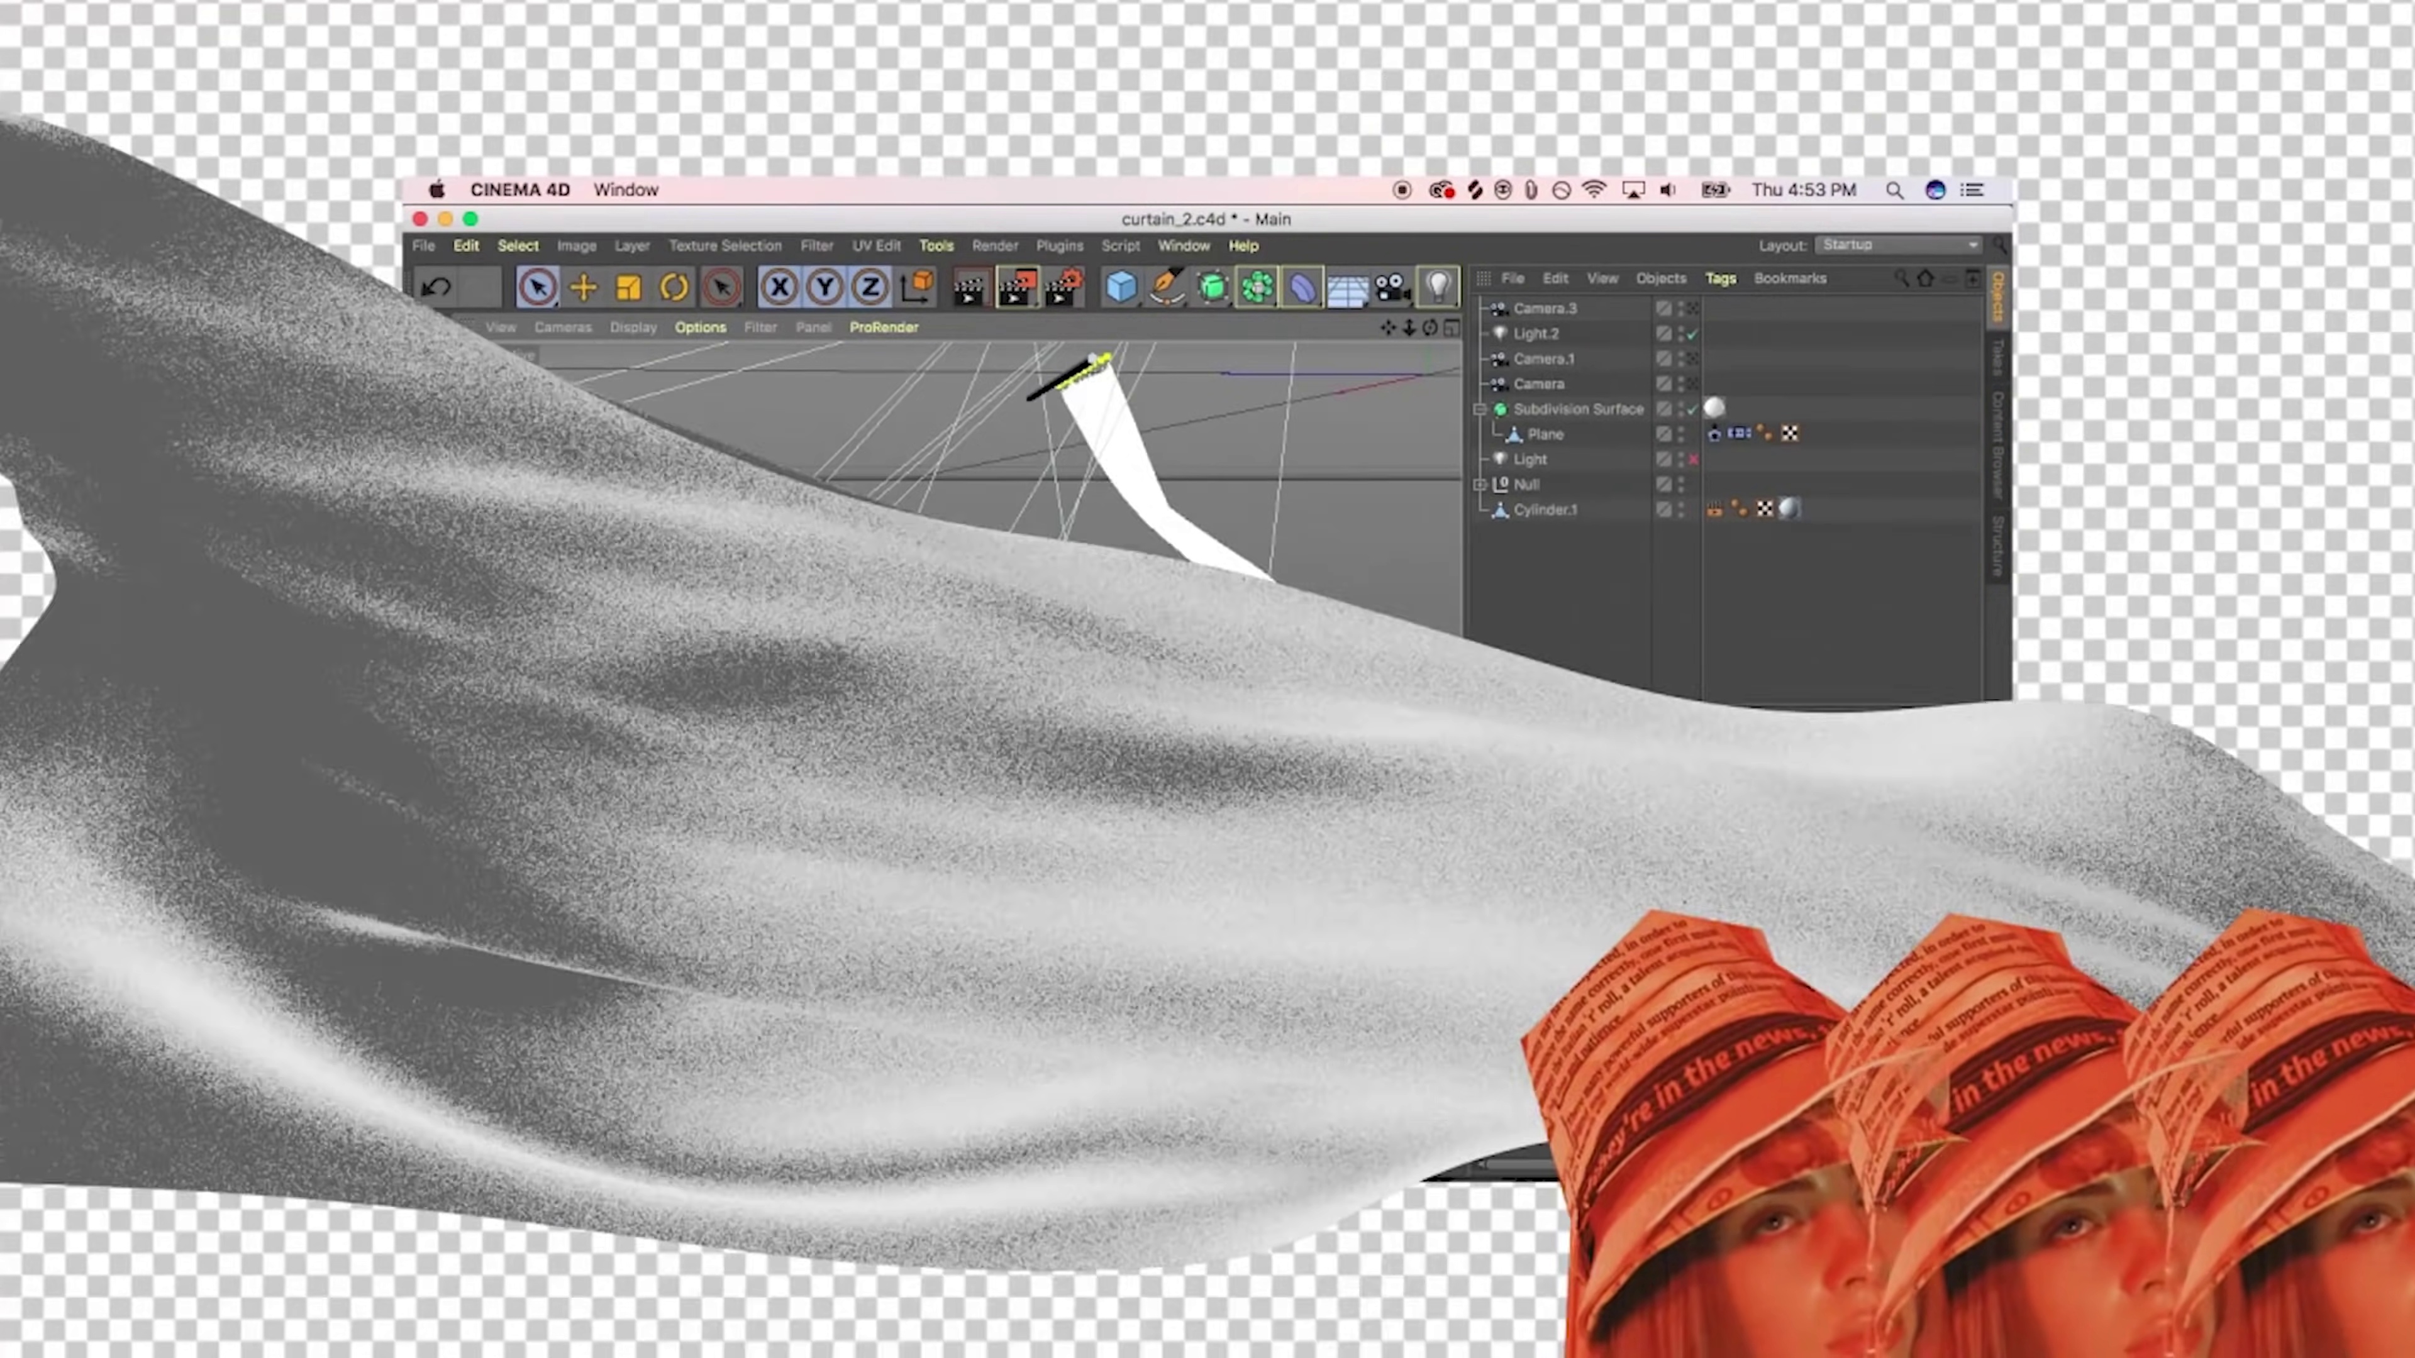Open the Spline Pen tool
The width and height of the screenshot is (2415, 1358).
click(1166, 288)
